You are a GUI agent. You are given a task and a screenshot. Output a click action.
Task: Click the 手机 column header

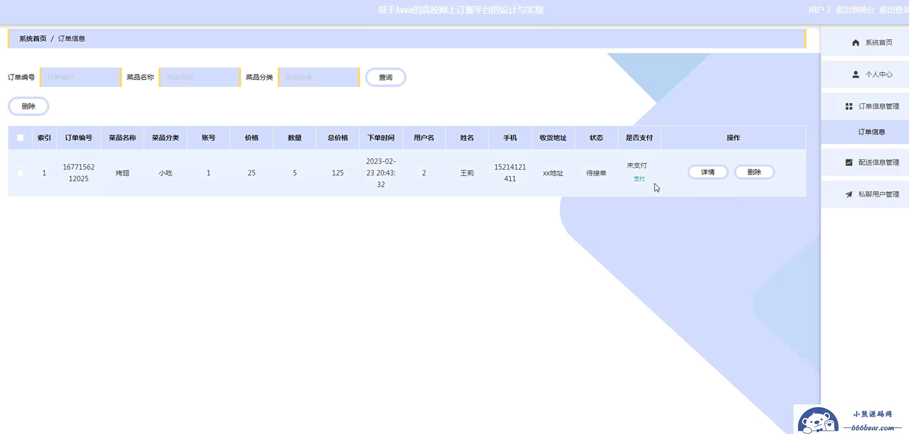pyautogui.click(x=510, y=138)
